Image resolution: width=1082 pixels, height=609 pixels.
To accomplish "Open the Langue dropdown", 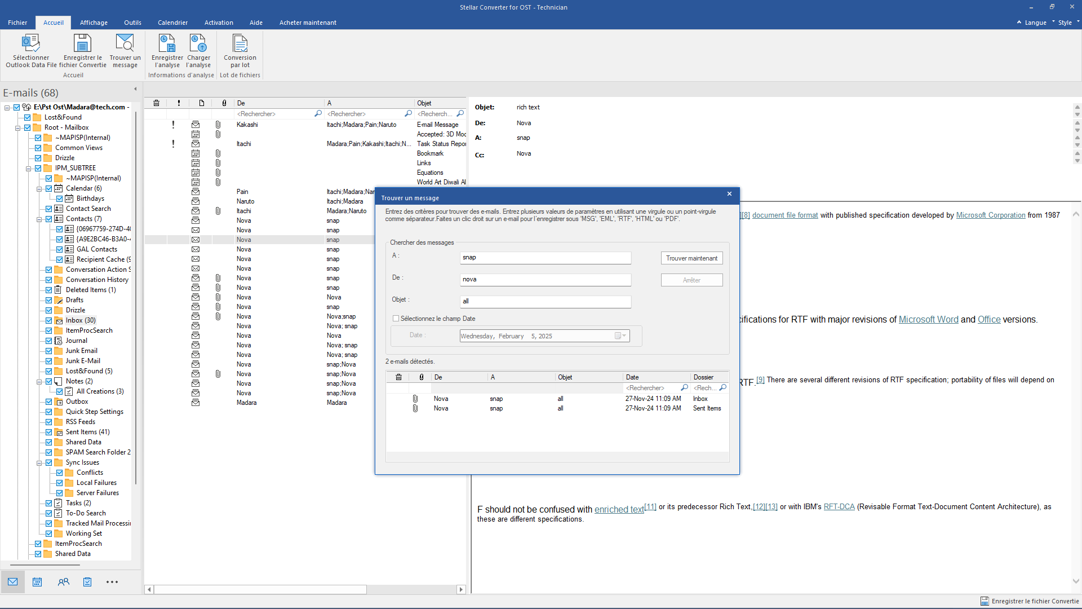I will [x=1035, y=23].
